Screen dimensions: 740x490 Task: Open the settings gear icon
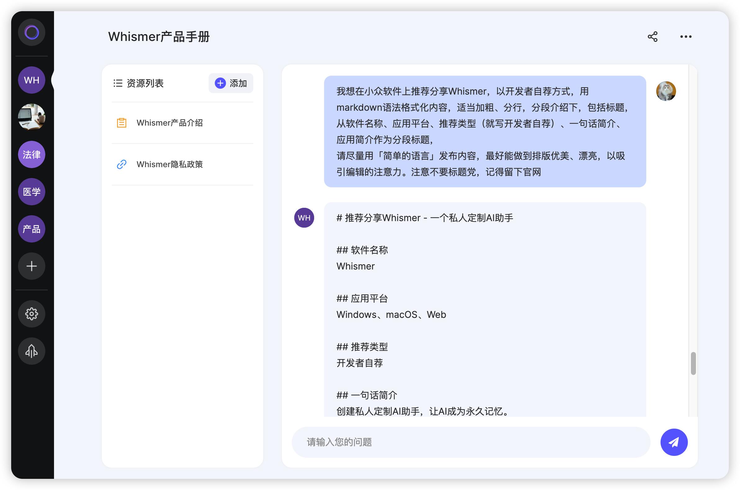(x=32, y=314)
